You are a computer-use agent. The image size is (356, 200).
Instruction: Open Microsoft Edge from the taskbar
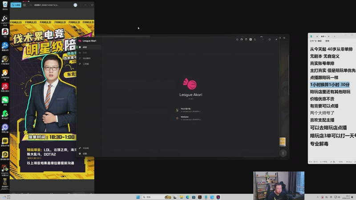point(187,197)
